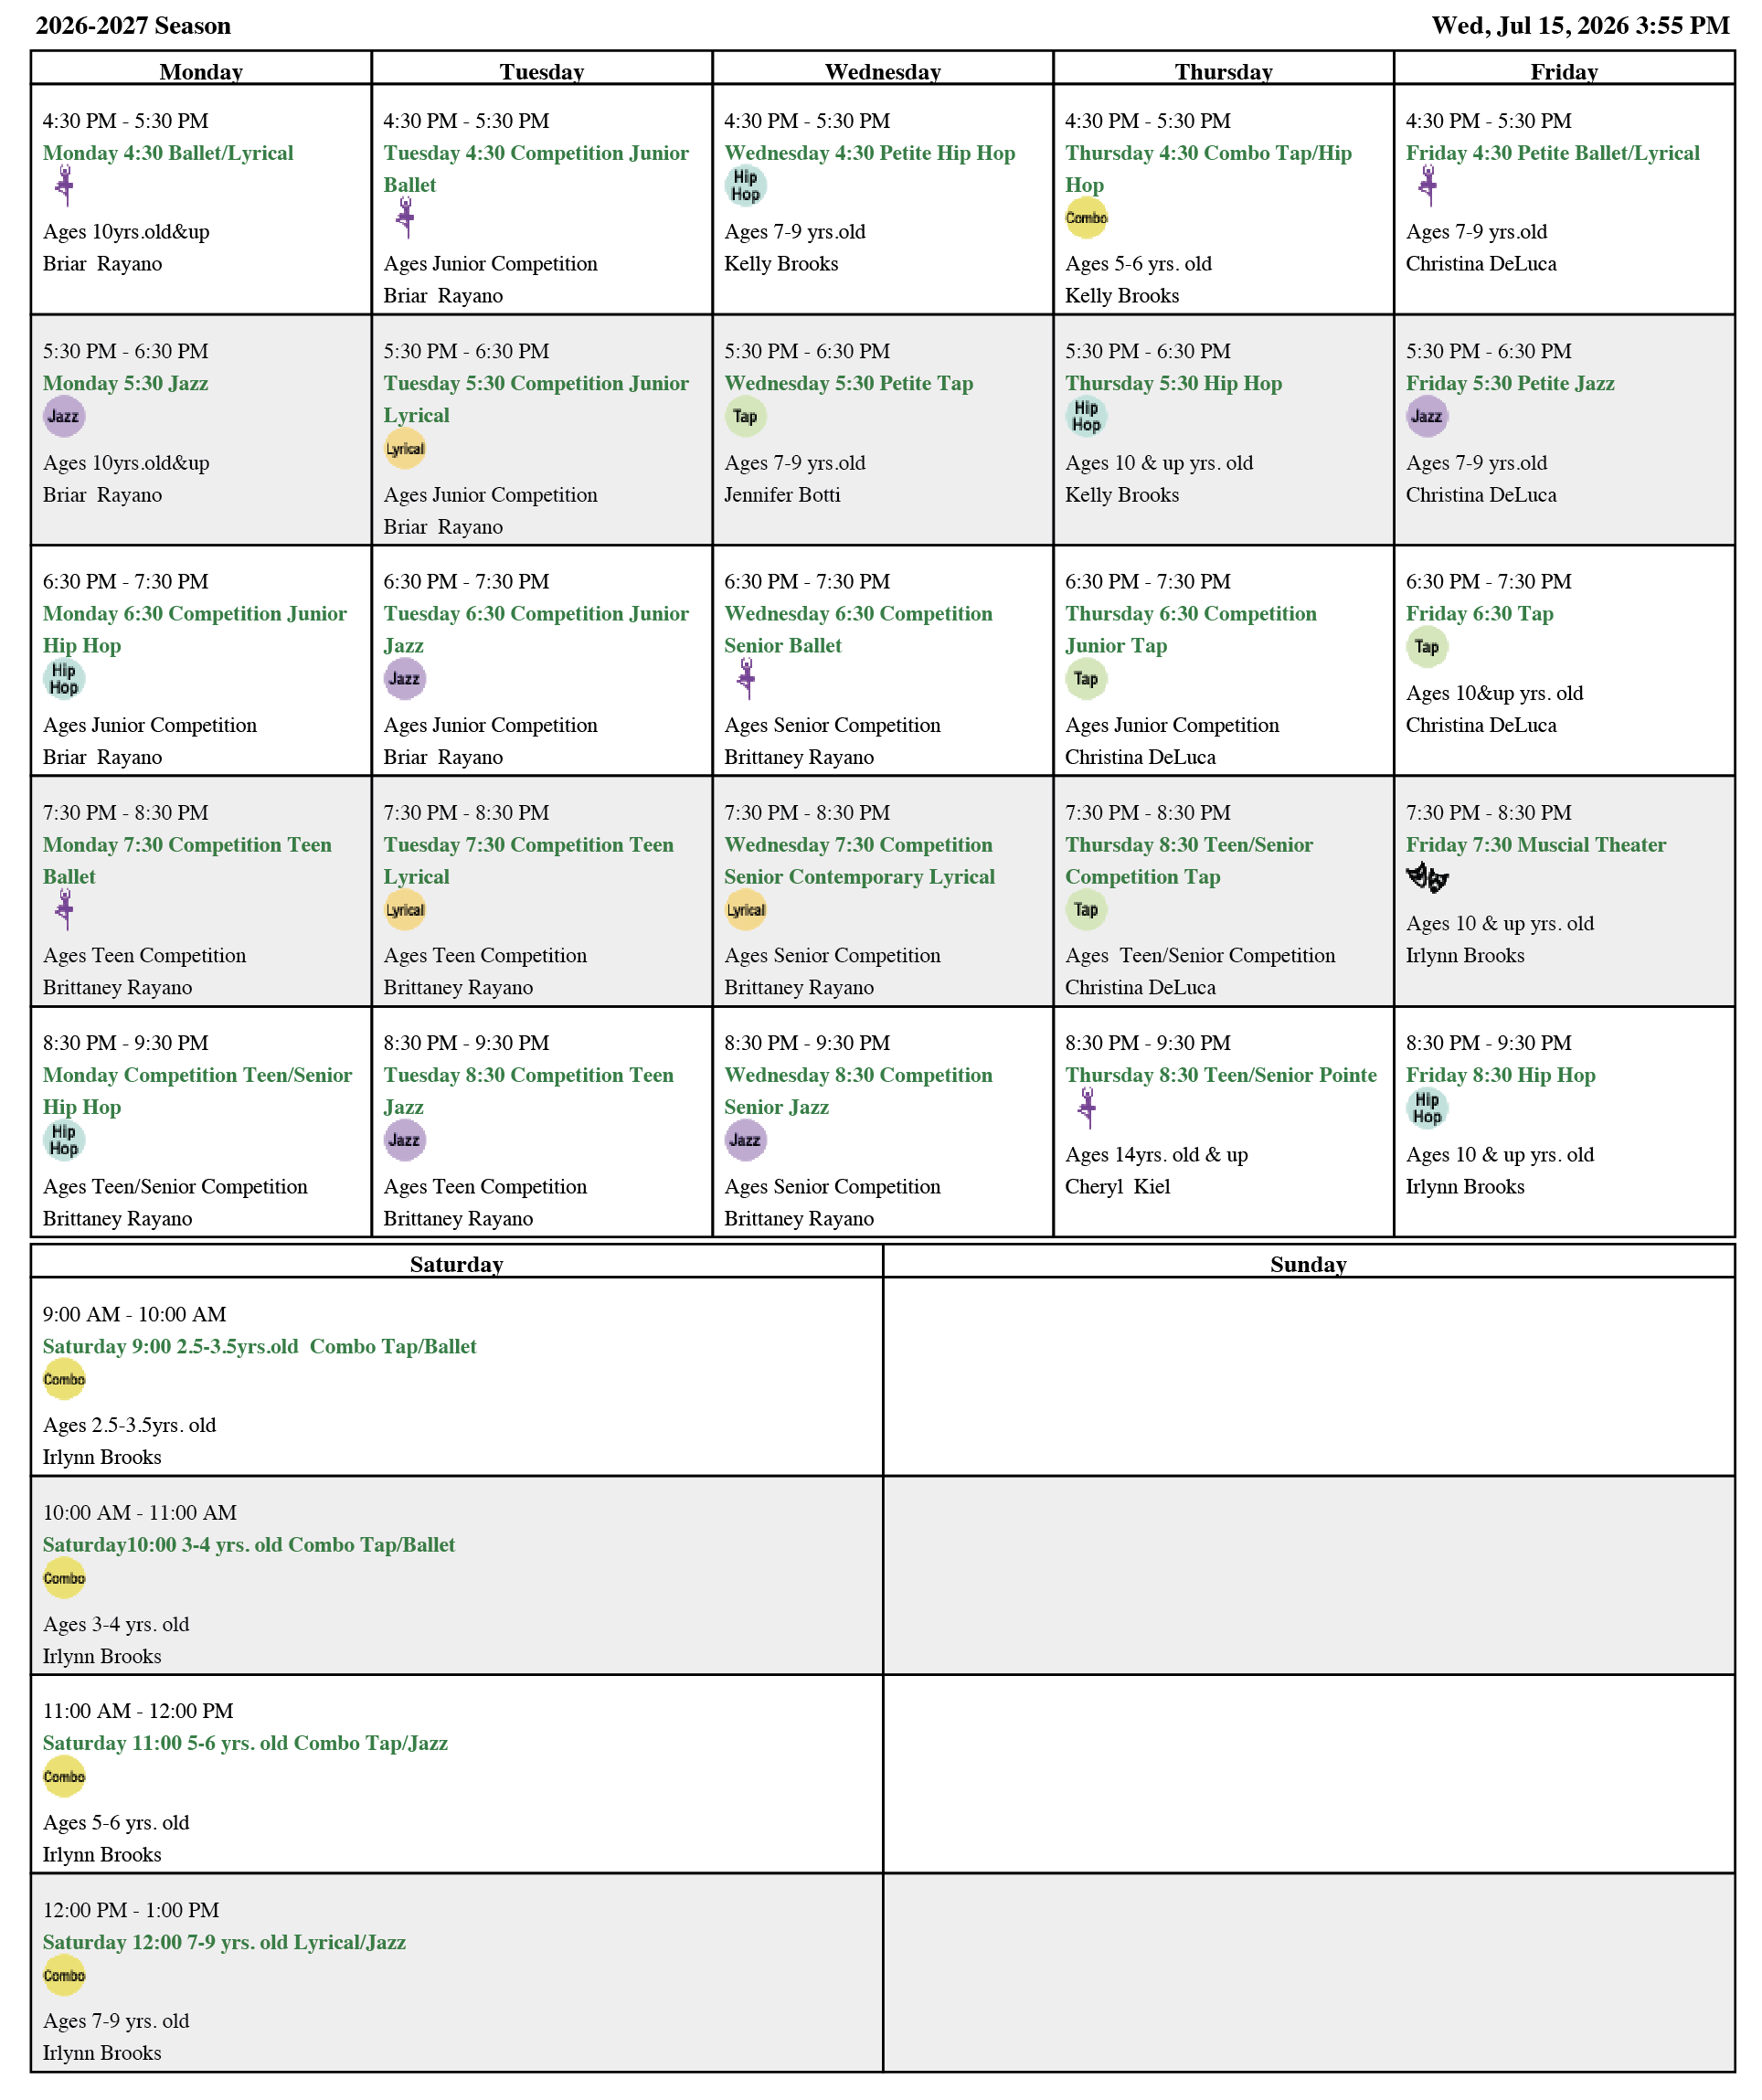Click theater masks icon for Friday Musical Theater
Screen dimensions: 1762x2100
point(1427,877)
